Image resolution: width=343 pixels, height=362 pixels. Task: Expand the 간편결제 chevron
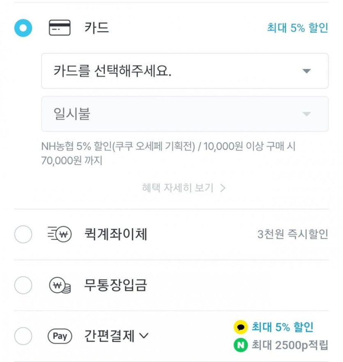143,336
